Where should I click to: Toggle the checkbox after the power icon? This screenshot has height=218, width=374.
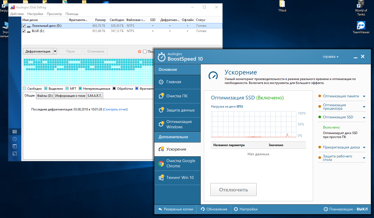(145, 51)
